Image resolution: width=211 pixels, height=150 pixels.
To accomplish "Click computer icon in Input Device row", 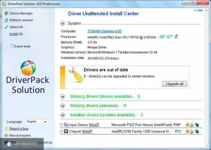I will [192, 125].
